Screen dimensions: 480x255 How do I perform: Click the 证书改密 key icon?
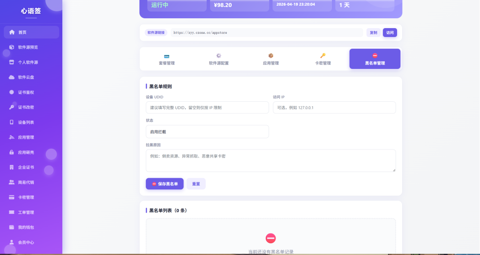(x=12, y=107)
